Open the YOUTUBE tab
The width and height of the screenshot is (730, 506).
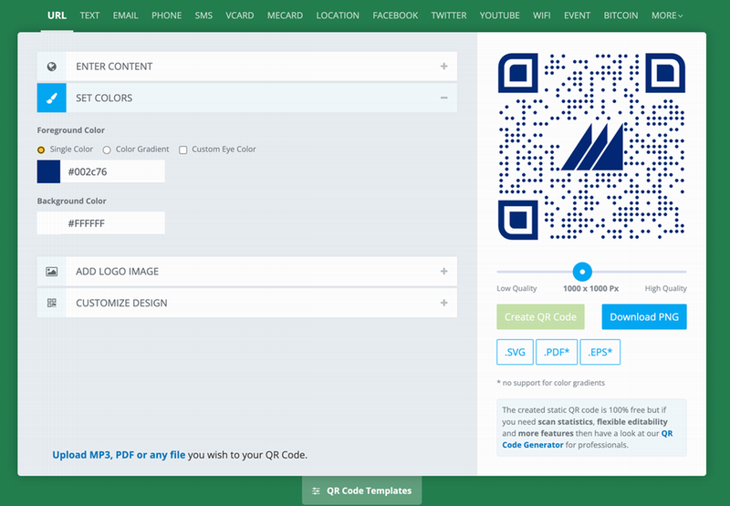[x=499, y=15]
